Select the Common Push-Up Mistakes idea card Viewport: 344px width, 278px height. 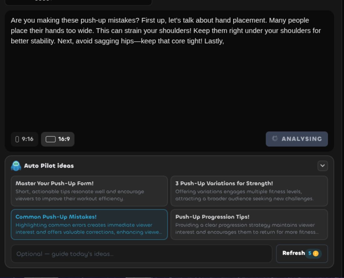[89, 225]
